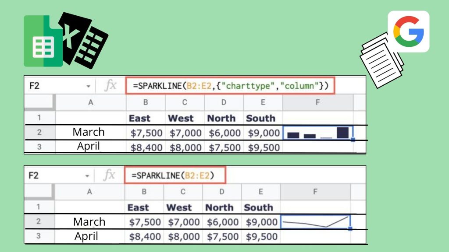This screenshot has width=449, height=252.
Task: Click the West header cell in bottom spreadsheet
Action: coord(183,207)
